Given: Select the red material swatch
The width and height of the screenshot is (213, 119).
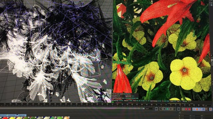Looking at the screenshot, I should coord(5,118).
